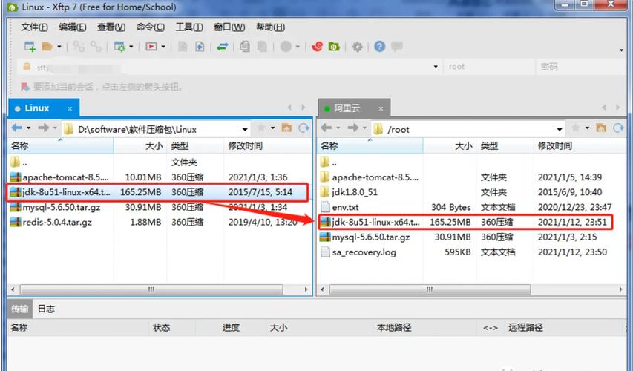This screenshot has height=371, width=633.
Task: Sort remote files by 大小 column
Action: point(450,145)
